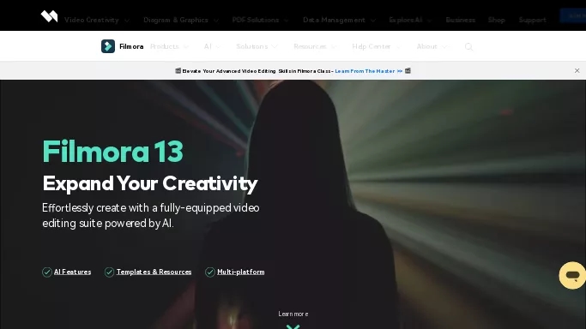Open the Templates & Resources link
The height and width of the screenshot is (329, 586).
pyautogui.click(x=154, y=272)
